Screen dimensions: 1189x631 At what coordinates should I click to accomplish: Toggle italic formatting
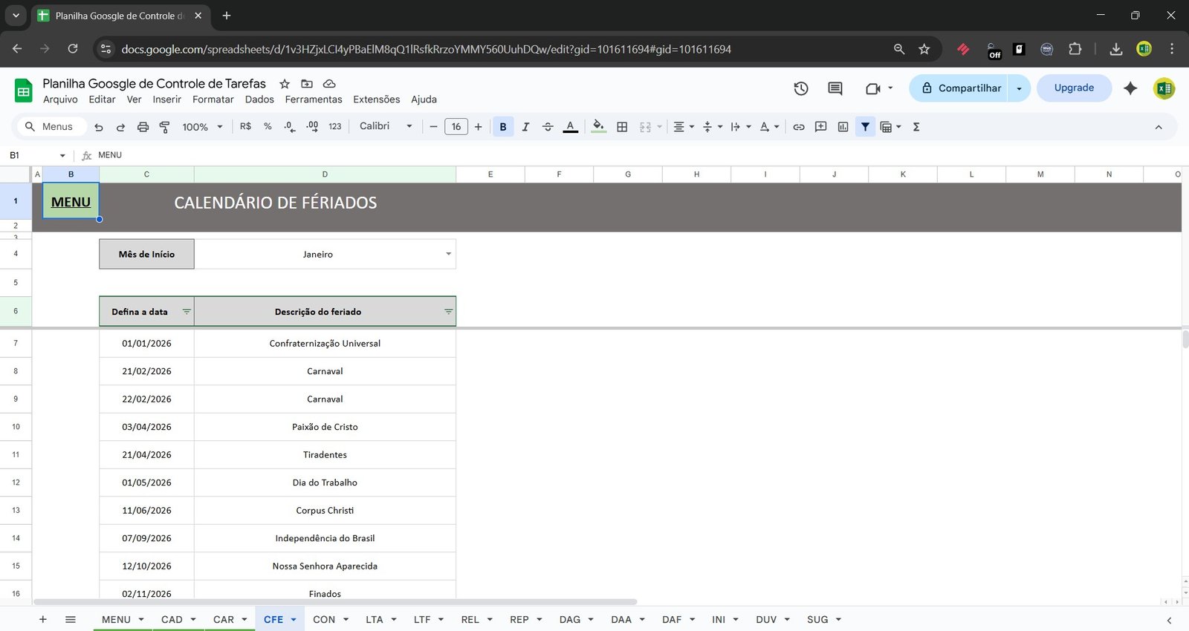coord(525,127)
